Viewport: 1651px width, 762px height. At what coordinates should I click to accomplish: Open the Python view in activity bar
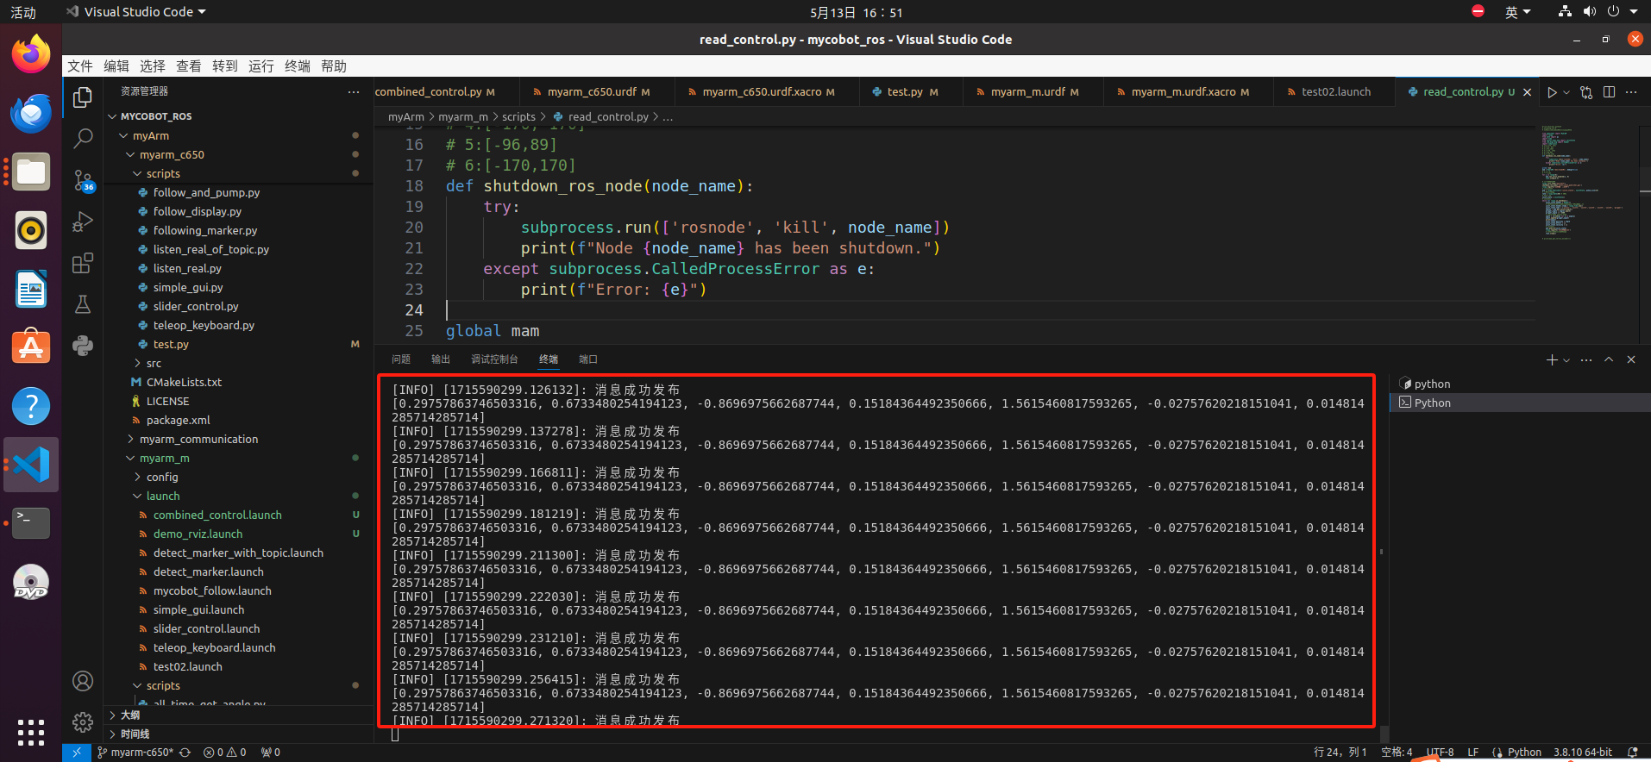pyautogui.click(x=83, y=346)
